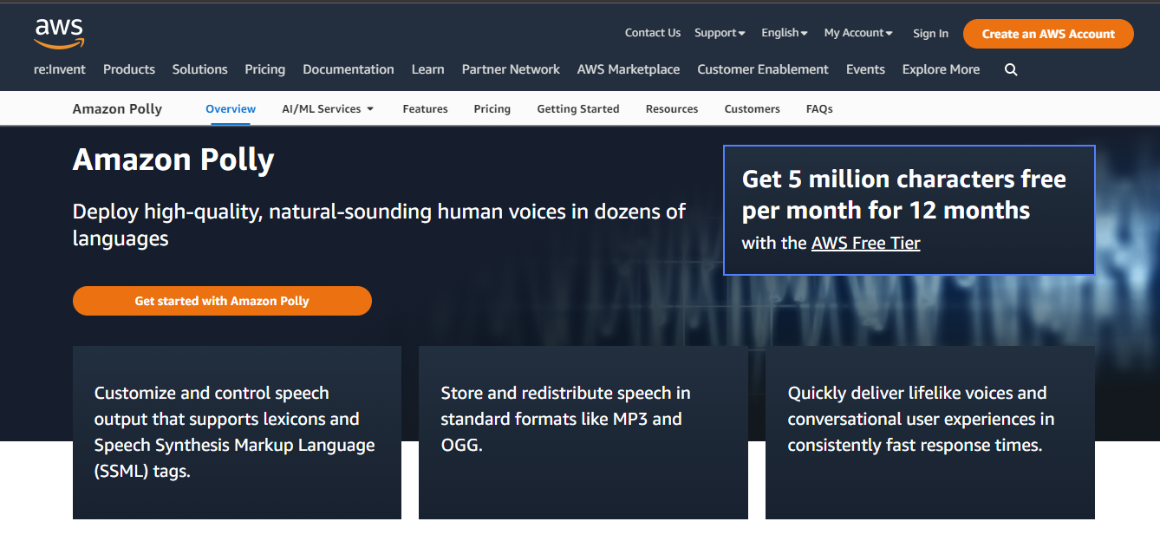This screenshot has height=554, width=1160.
Task: Click the 'Customize and control speech' card
Action: (x=237, y=433)
